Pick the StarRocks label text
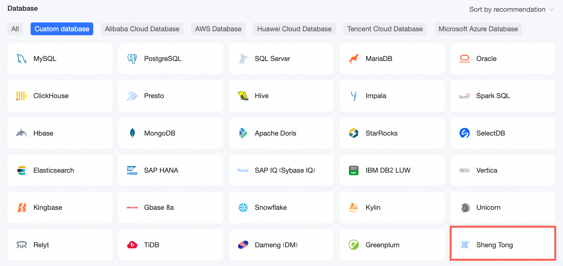Viewport: 563px width, 266px height. (382, 133)
